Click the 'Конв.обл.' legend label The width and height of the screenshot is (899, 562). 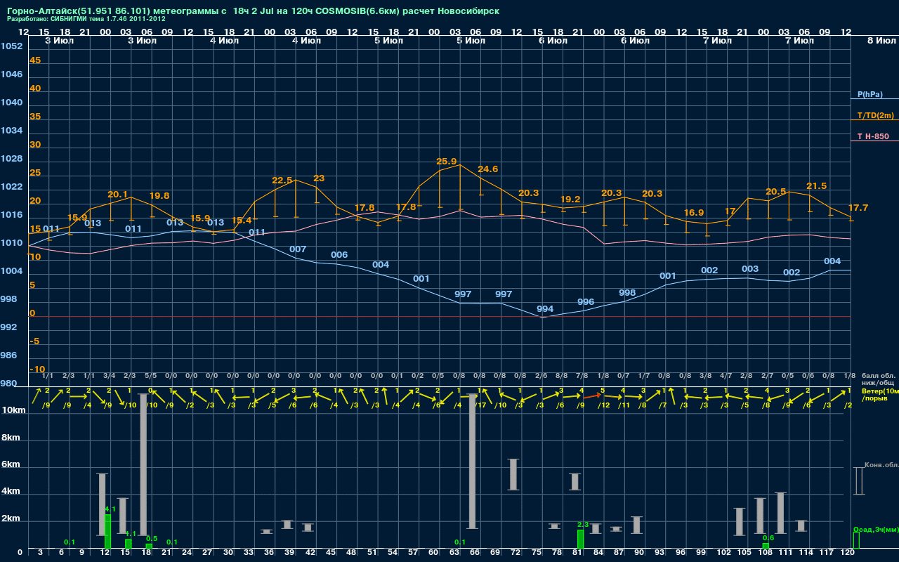coord(881,465)
